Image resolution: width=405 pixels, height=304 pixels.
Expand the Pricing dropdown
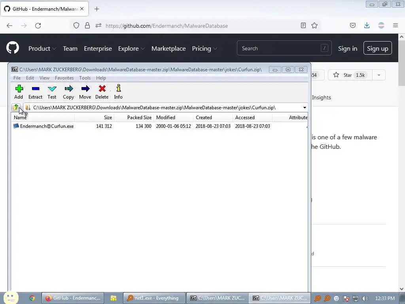tap(204, 48)
